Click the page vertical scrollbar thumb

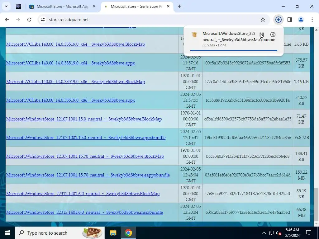point(316,205)
